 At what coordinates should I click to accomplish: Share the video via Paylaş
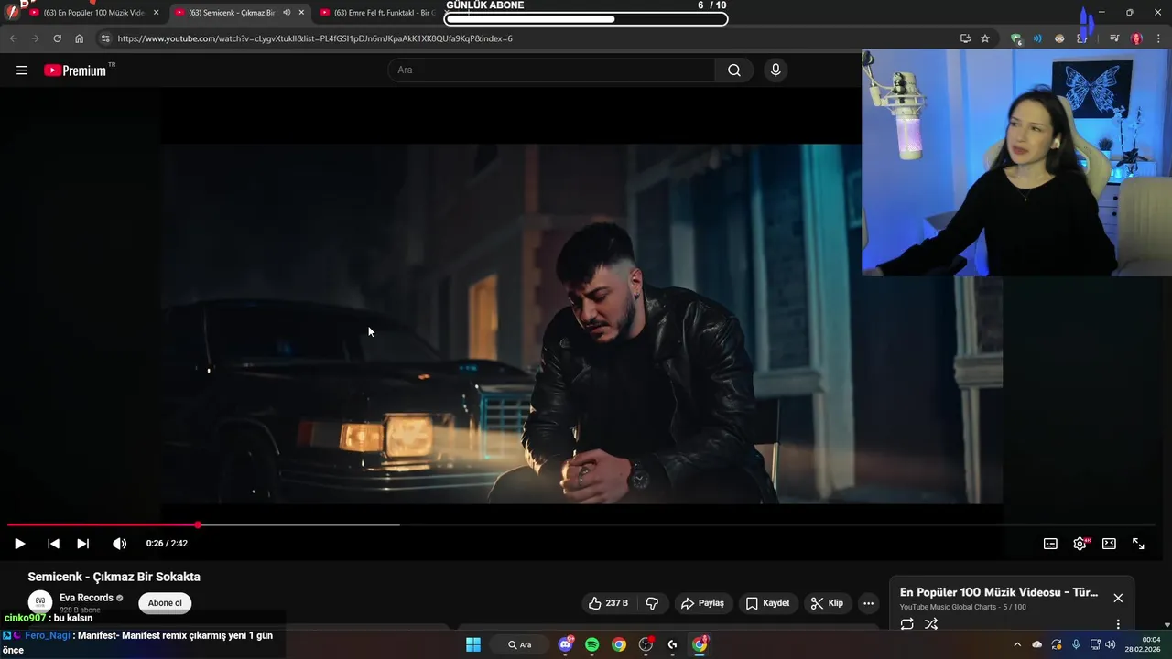click(x=702, y=603)
